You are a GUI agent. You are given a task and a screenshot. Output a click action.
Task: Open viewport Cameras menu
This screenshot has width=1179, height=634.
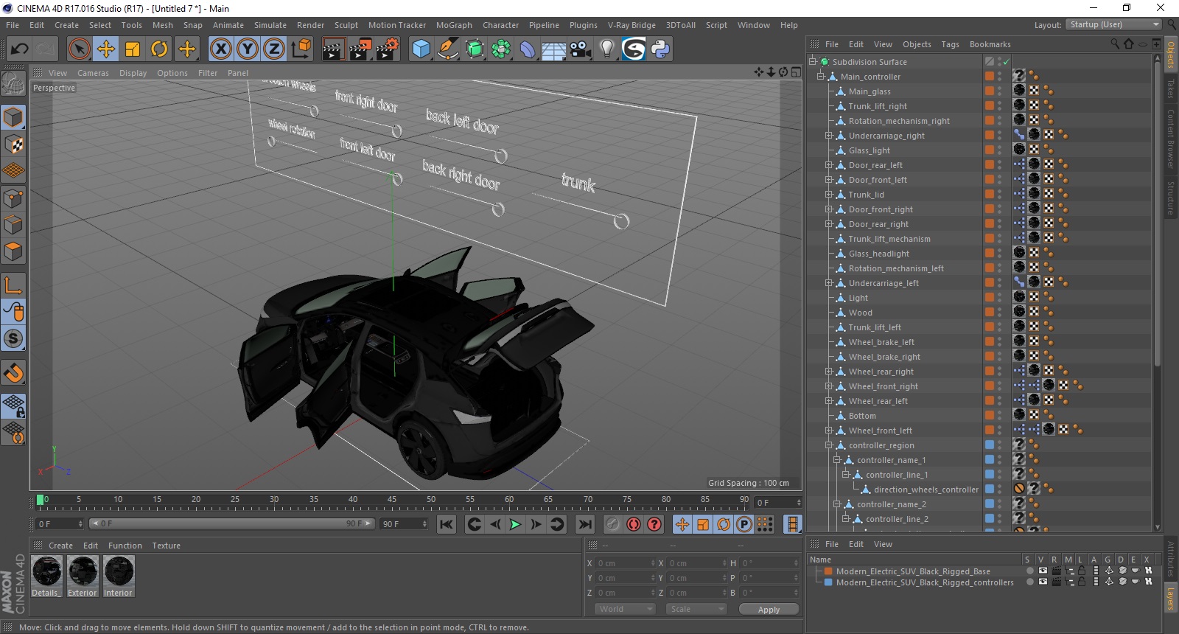click(93, 73)
